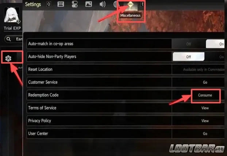This screenshot has height=156, width=227.
Task: Click Consume for Redemption Code
Action: tap(205, 95)
